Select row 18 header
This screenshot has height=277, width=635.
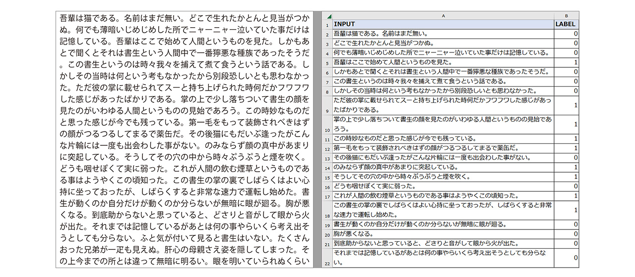(x=327, y=210)
